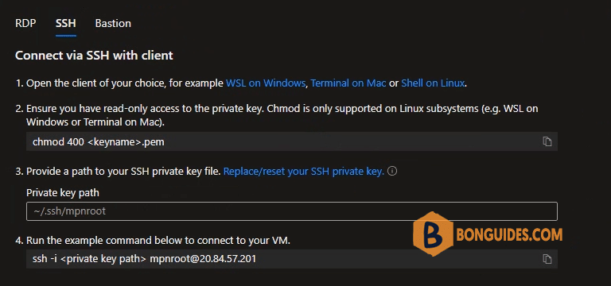Click the chmod 400 keyname.pem command box
The width and height of the screenshot is (611, 286).
pyautogui.click(x=292, y=141)
